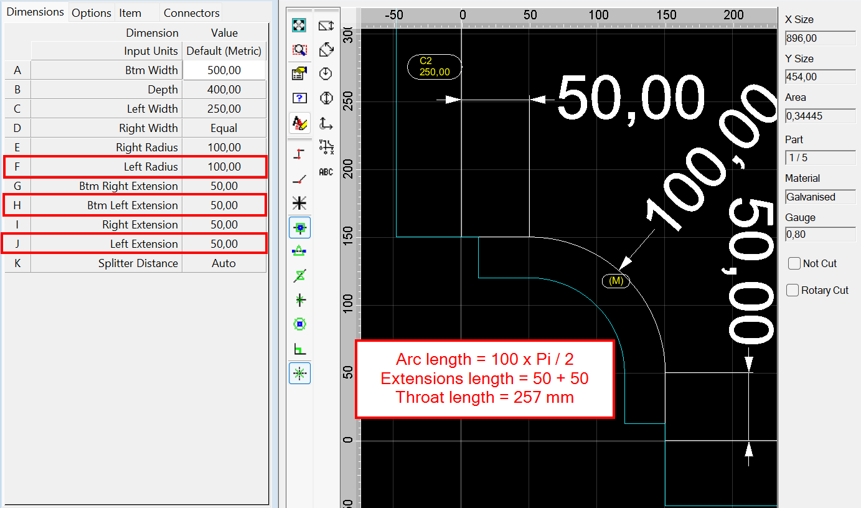Enable the midpoint snap triangle icon

coord(300,252)
